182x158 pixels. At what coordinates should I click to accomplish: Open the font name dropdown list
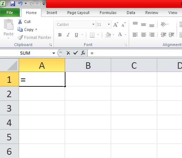[93, 24]
